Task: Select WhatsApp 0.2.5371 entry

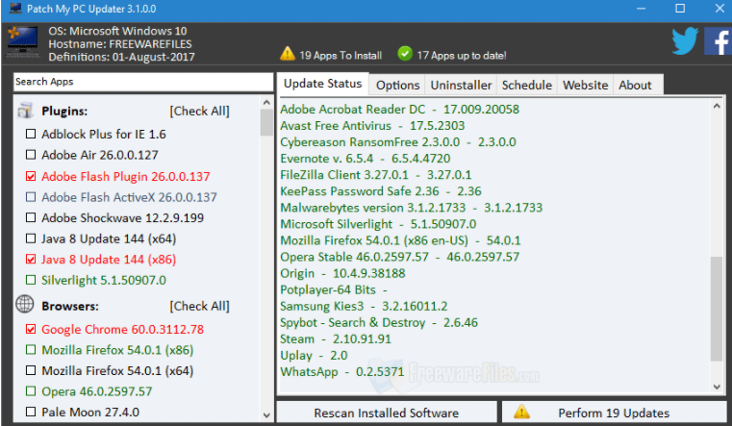Action: (x=341, y=371)
